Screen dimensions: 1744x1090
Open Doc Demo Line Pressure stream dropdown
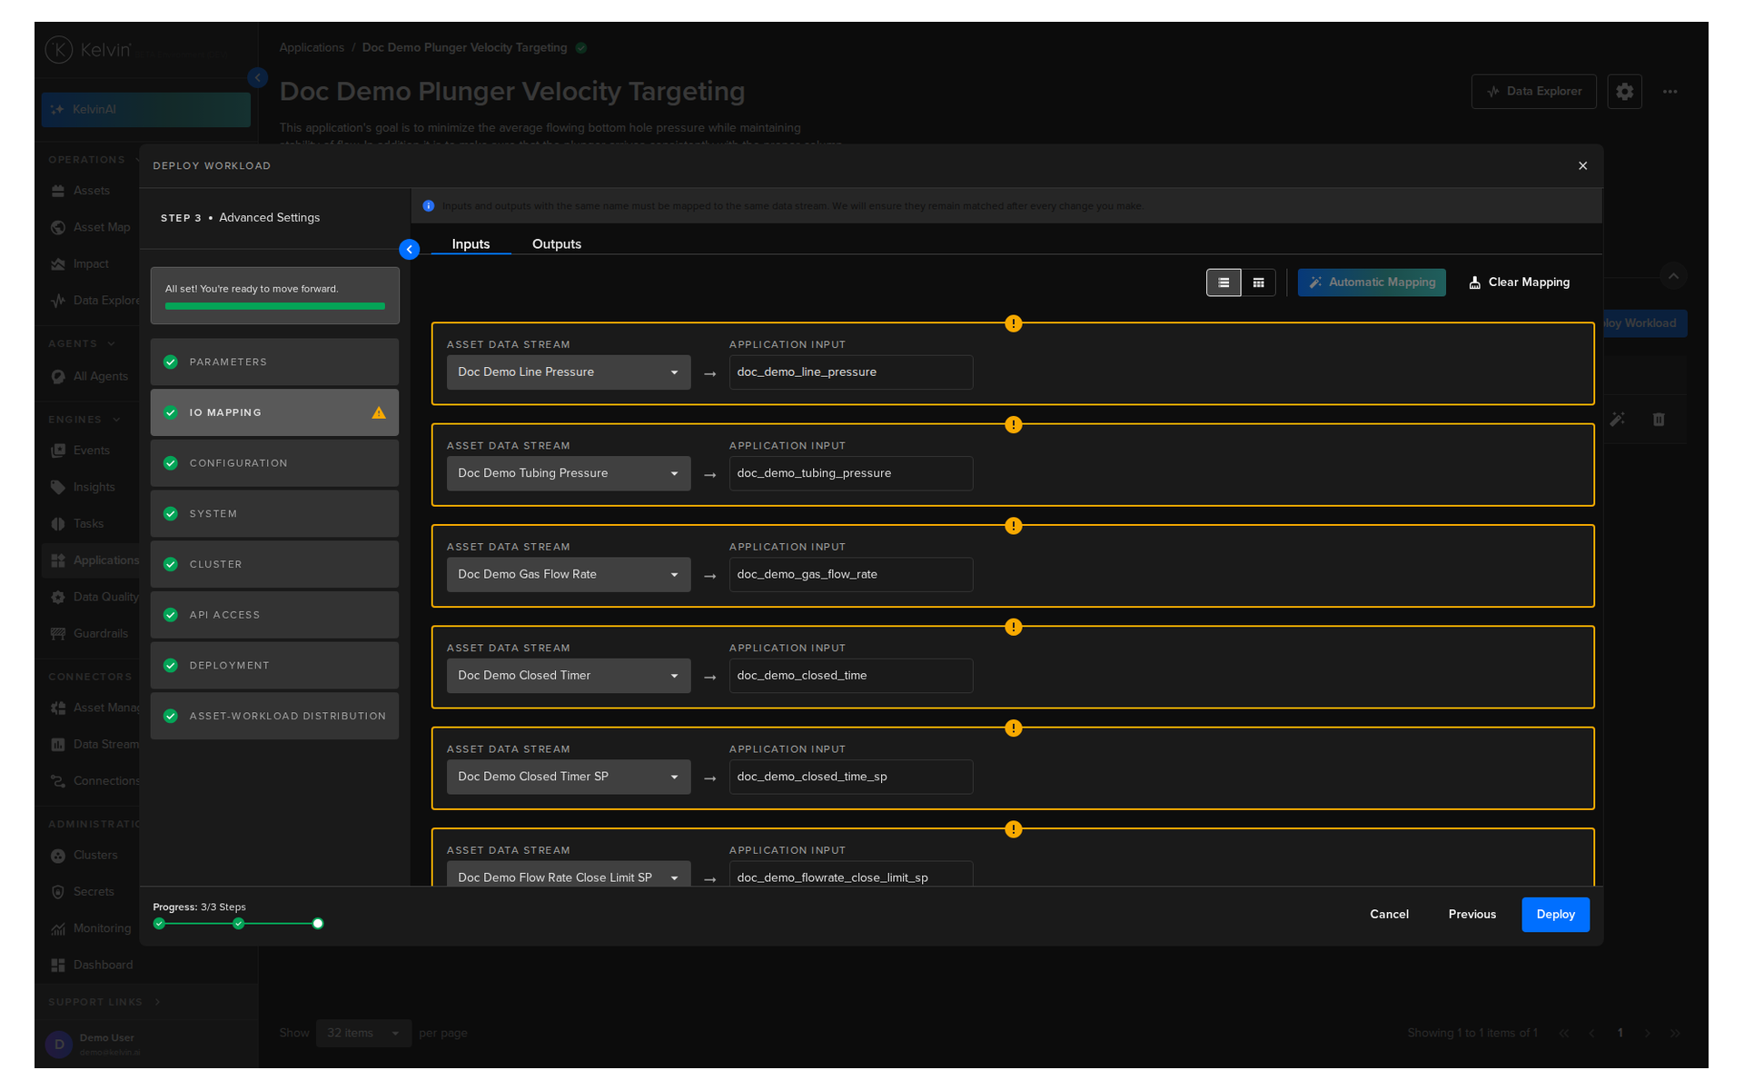tap(569, 372)
